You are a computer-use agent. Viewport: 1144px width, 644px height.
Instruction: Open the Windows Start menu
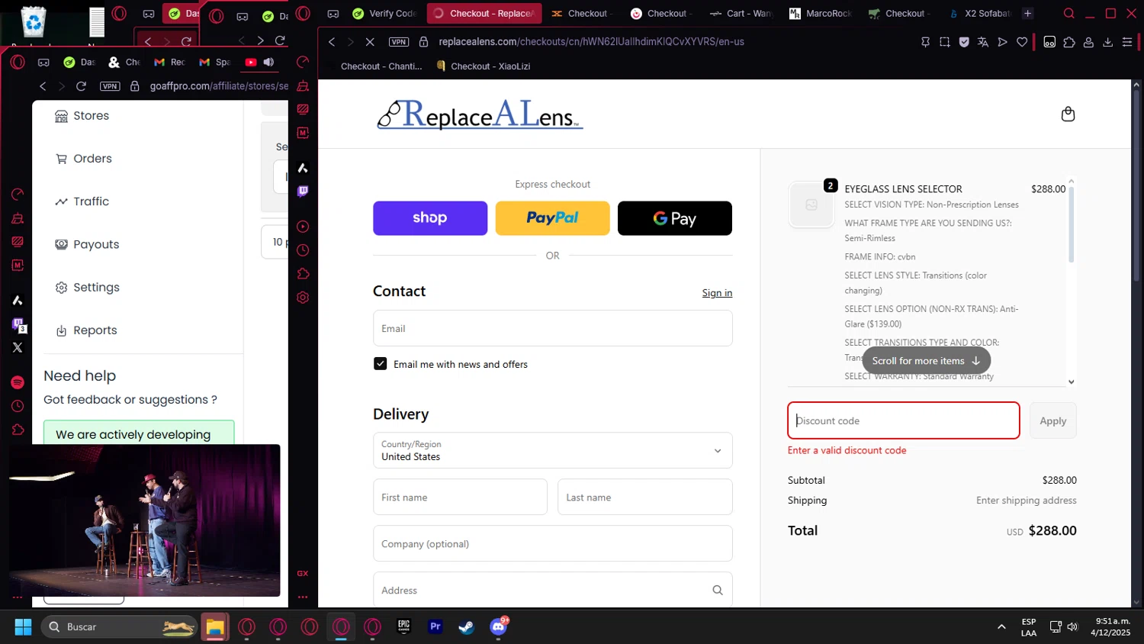(23, 627)
